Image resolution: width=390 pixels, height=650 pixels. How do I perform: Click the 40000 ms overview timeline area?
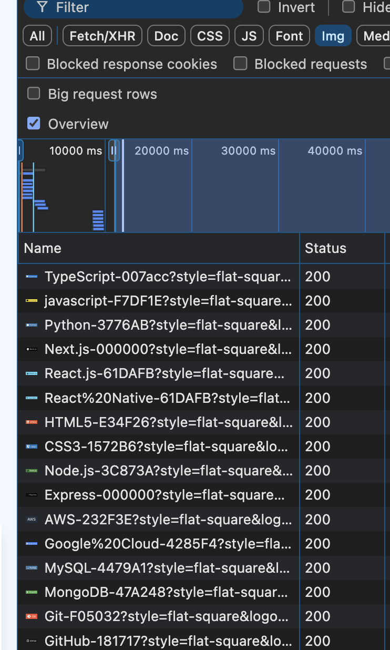click(322, 186)
